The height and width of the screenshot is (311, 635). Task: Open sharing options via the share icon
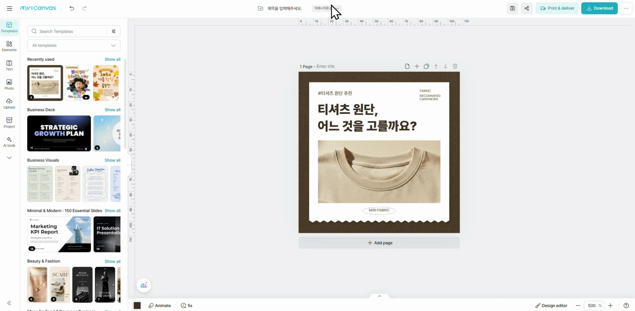[527, 8]
